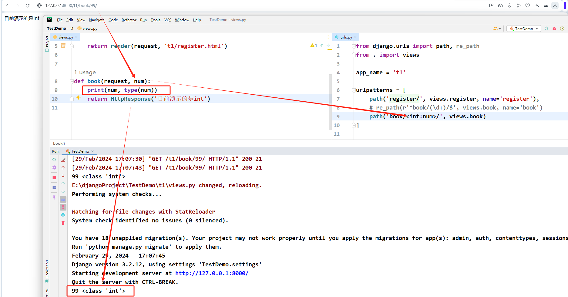Open the Refactor menu
The image size is (568, 297).
tap(129, 20)
